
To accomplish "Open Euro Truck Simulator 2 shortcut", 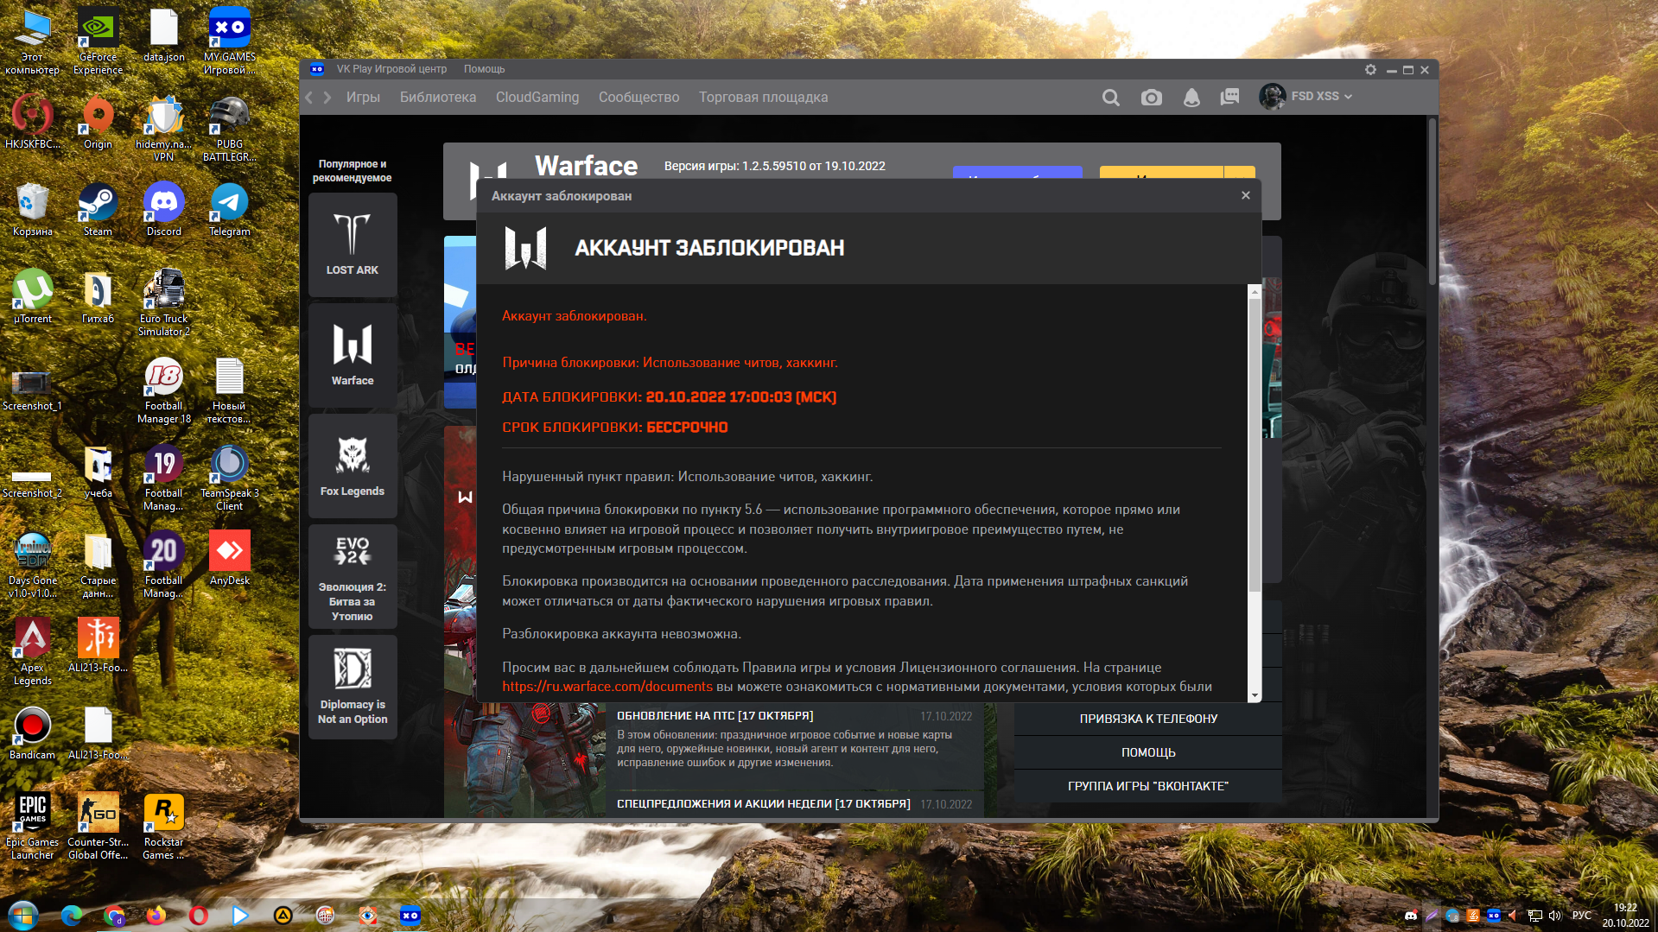I will 164,303.
